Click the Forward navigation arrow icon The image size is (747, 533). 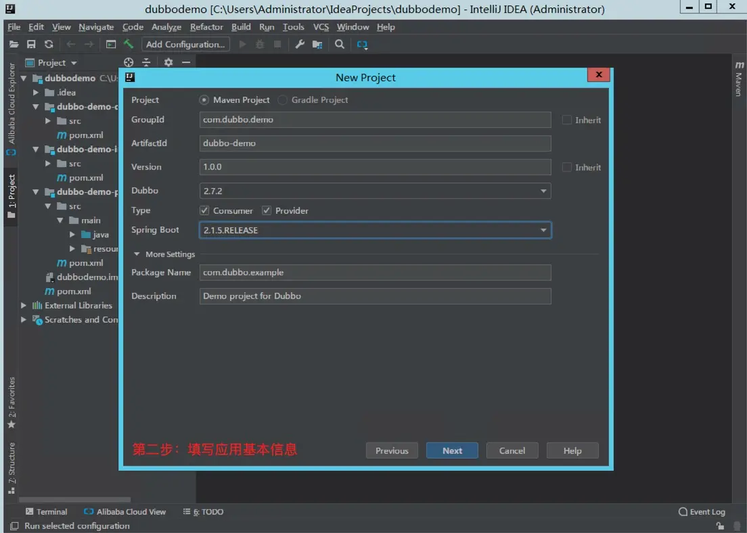pos(89,44)
